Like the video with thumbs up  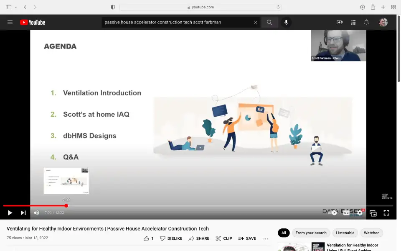[147, 238]
